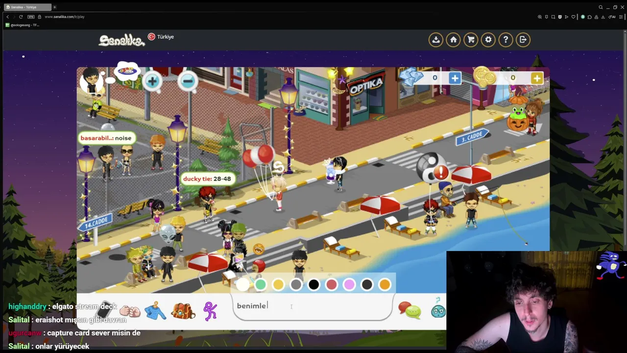Select the pink chat color swatch
The image size is (627, 353).
(349, 284)
